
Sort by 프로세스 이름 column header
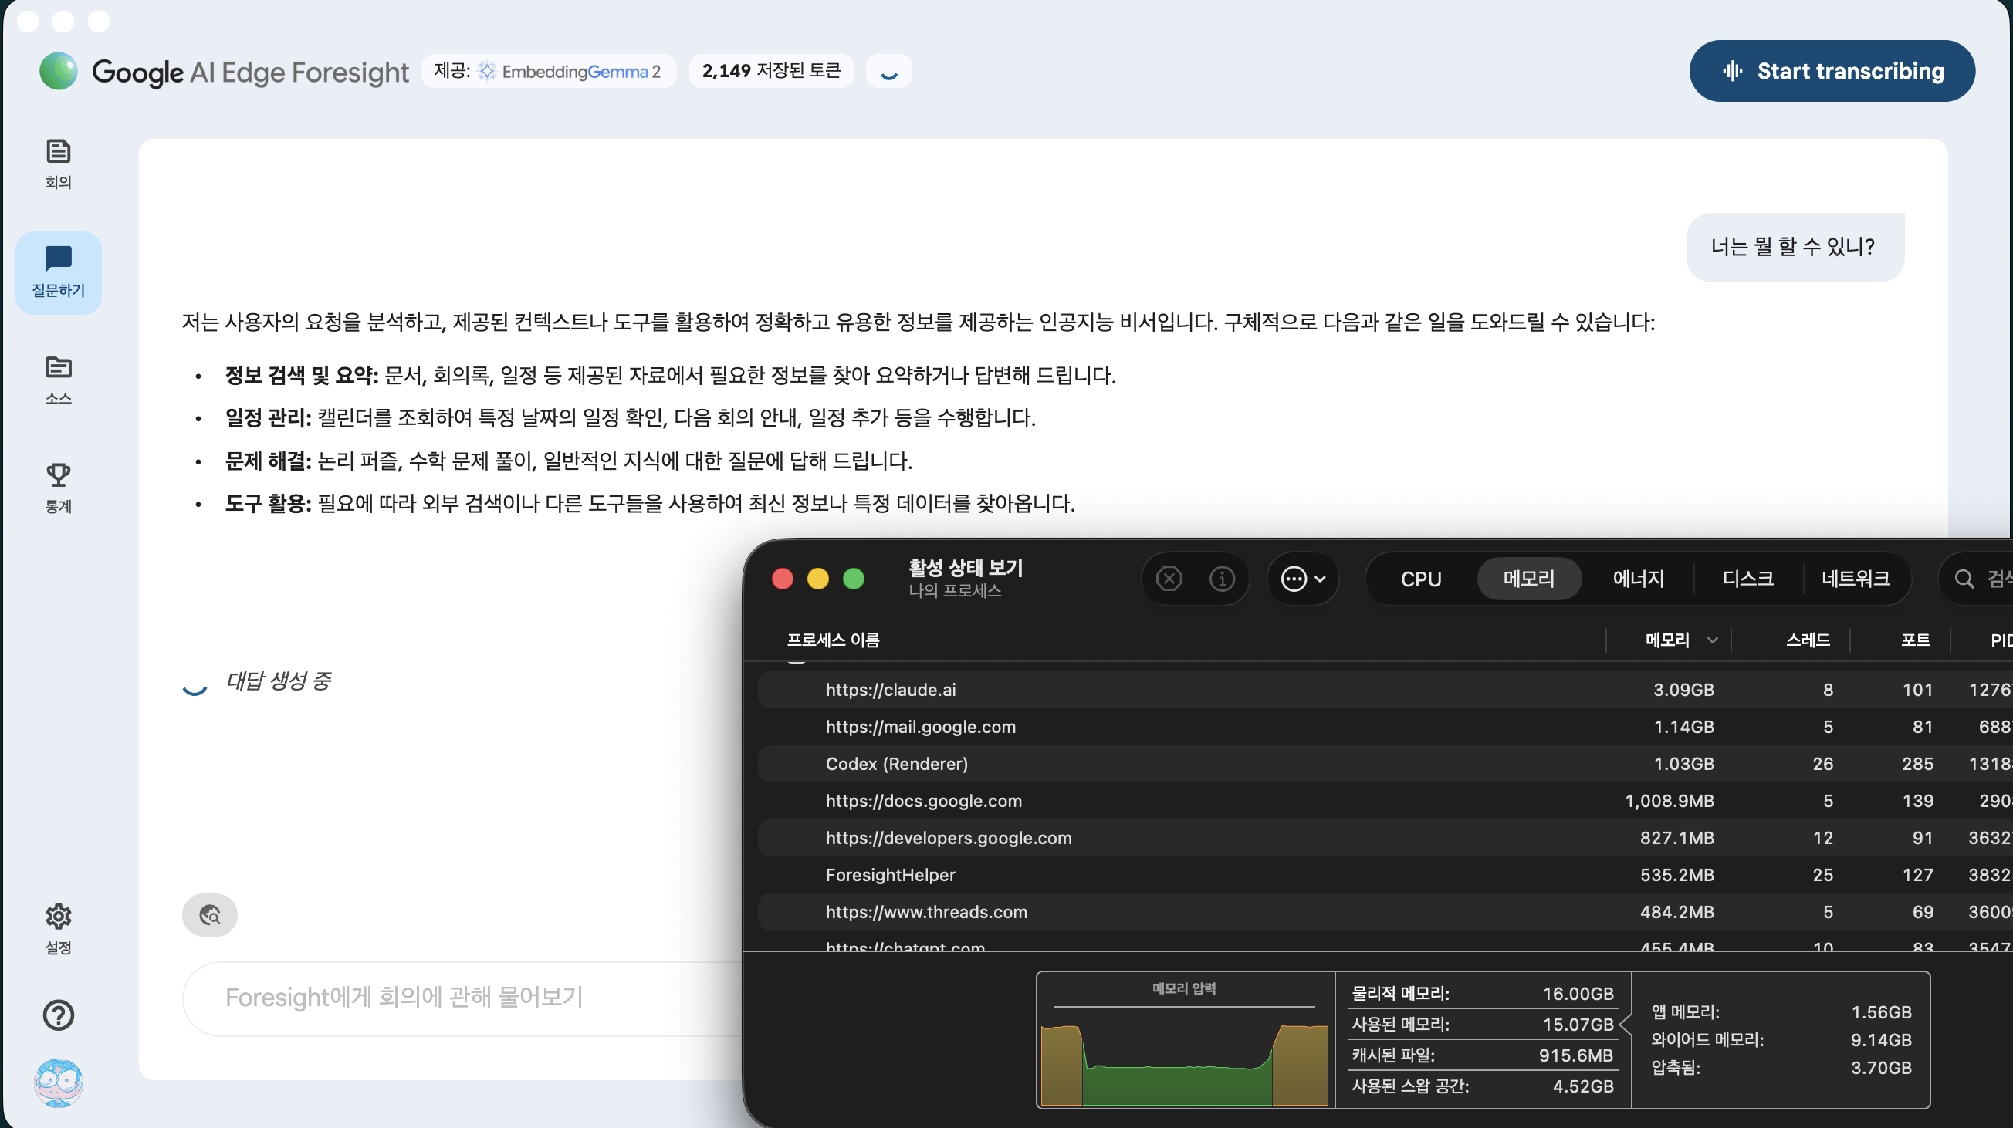(x=833, y=640)
